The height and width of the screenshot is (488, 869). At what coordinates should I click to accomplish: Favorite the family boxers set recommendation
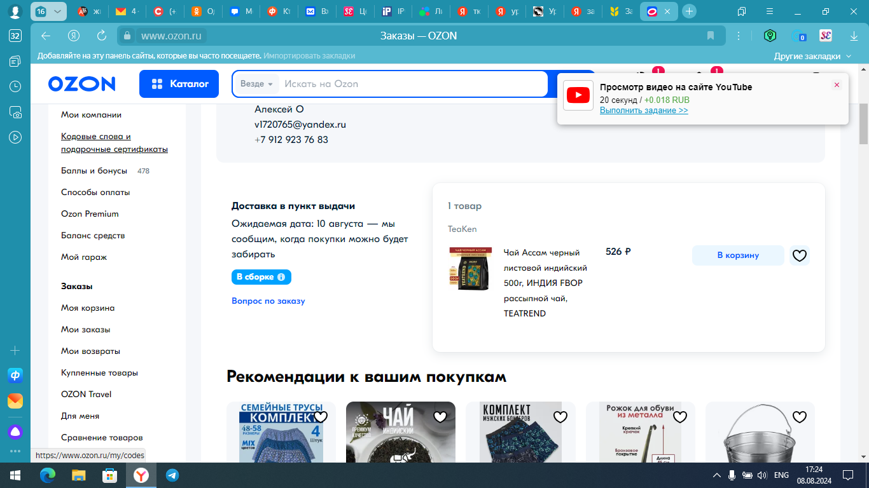pyautogui.click(x=321, y=417)
